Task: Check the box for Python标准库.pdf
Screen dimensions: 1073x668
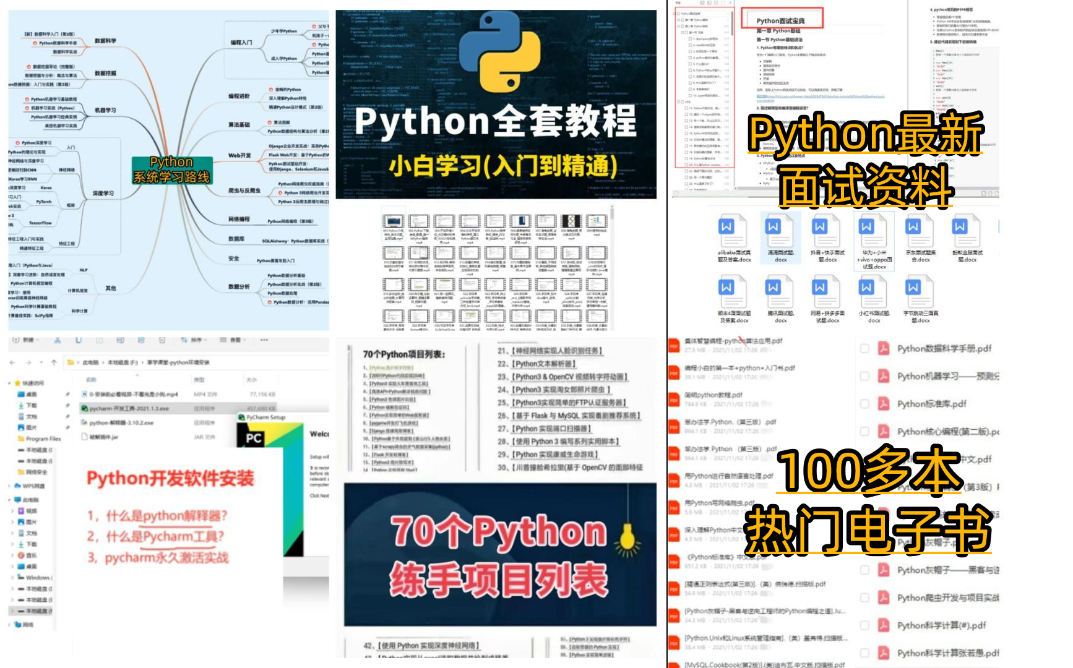Action: (x=864, y=404)
